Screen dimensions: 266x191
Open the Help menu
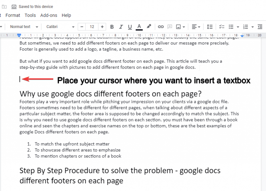(x=66, y=15)
